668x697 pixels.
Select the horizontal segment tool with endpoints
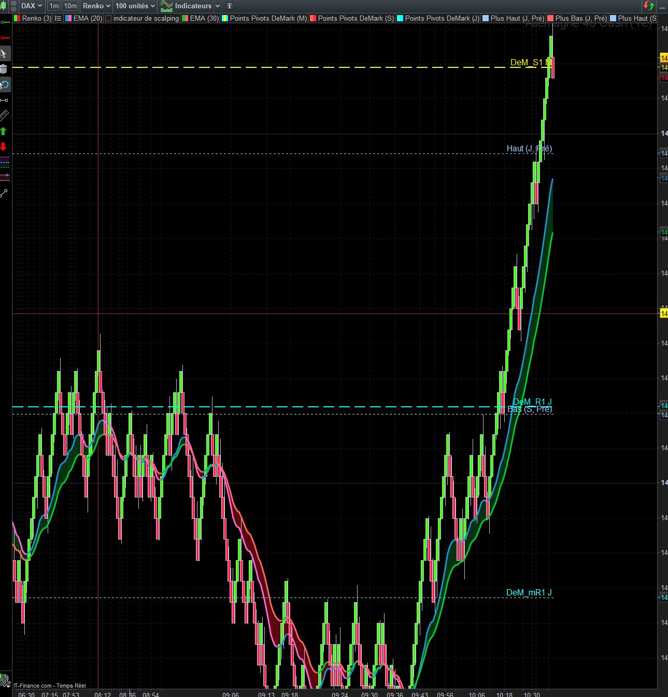(4, 100)
